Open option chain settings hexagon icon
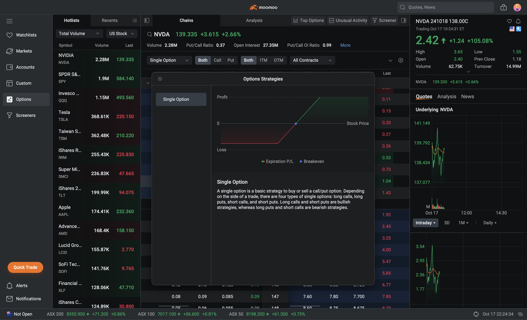The width and height of the screenshot is (527, 320). [x=401, y=60]
